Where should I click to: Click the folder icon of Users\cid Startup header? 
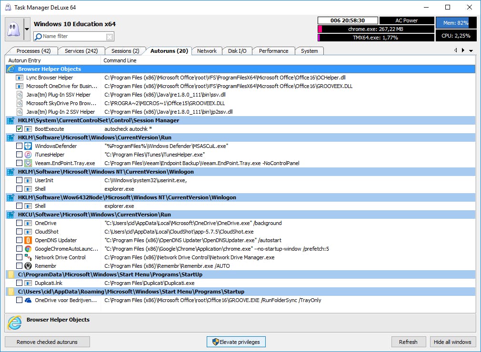pyautogui.click(x=11, y=292)
